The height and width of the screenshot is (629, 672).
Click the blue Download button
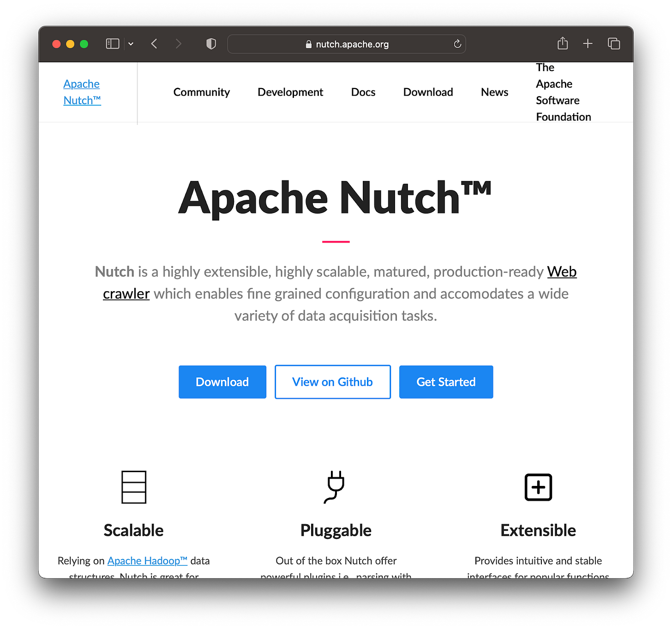point(222,382)
